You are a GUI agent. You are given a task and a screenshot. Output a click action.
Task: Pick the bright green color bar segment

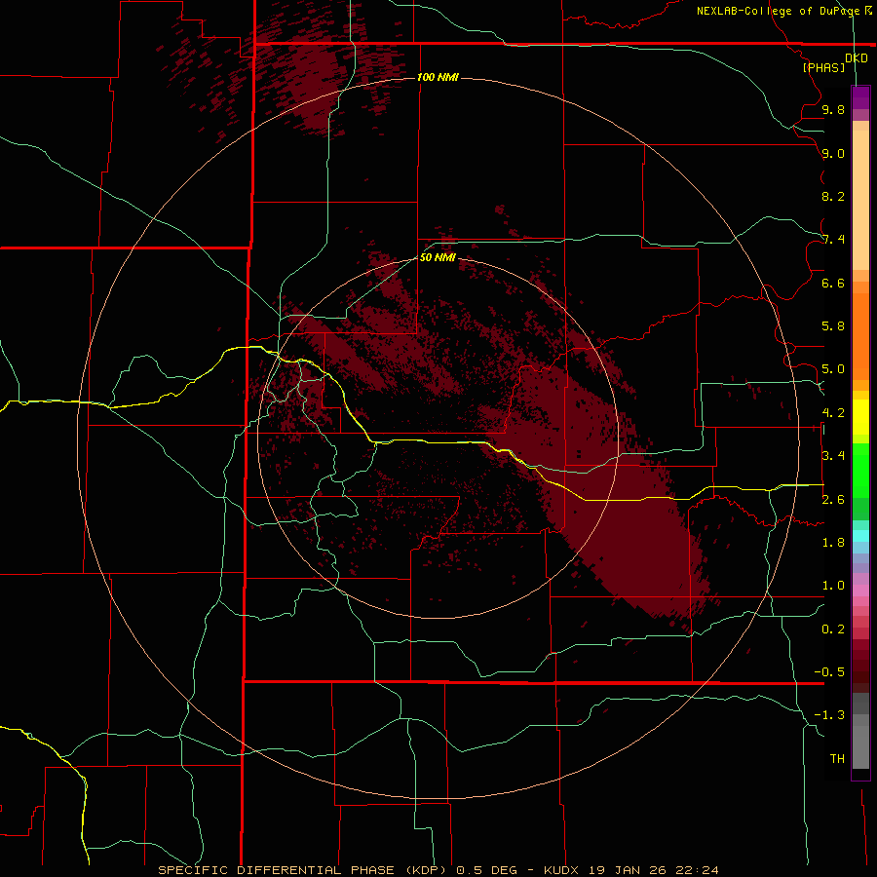point(860,470)
